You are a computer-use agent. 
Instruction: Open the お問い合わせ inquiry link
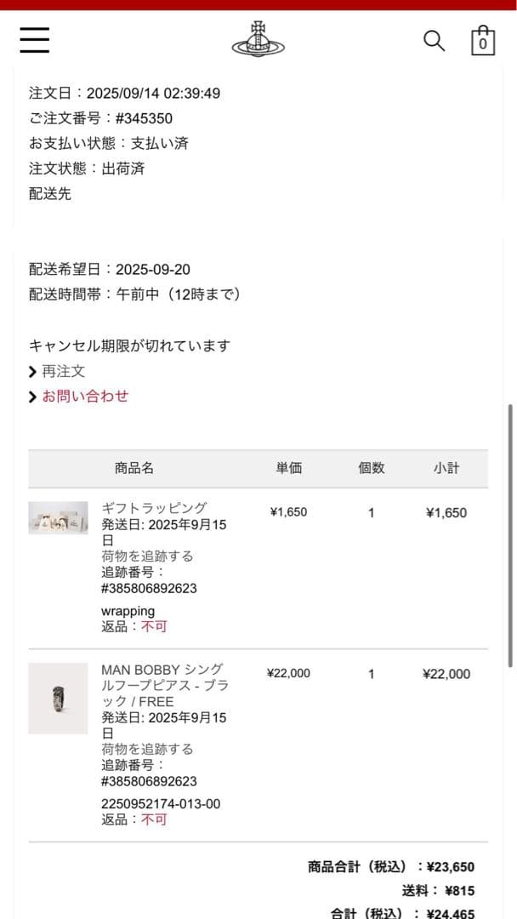[85, 396]
